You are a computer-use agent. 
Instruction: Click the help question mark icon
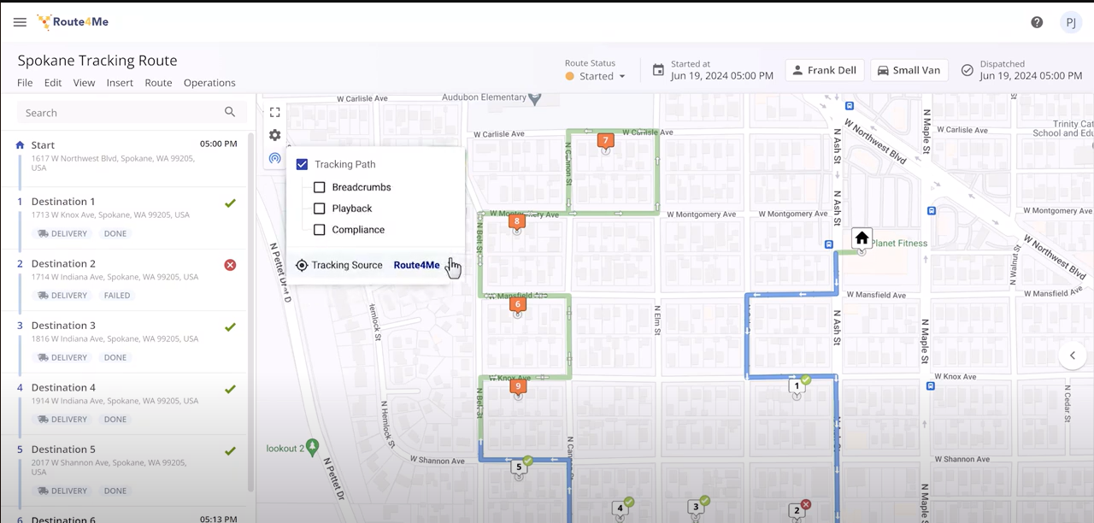[x=1037, y=21]
